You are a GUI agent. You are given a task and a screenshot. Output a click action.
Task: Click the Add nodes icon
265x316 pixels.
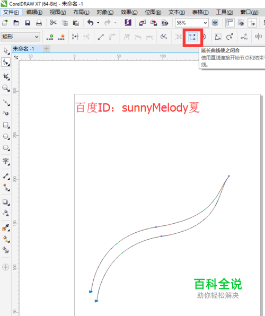[x=50, y=37]
